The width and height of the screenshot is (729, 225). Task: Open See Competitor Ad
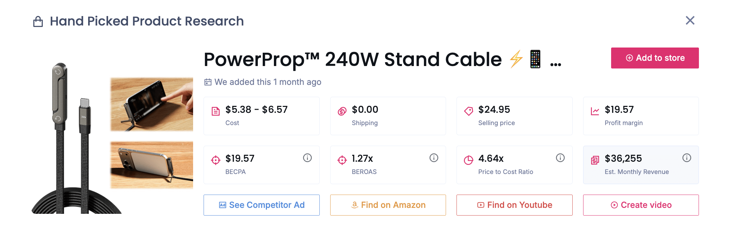[261, 205]
